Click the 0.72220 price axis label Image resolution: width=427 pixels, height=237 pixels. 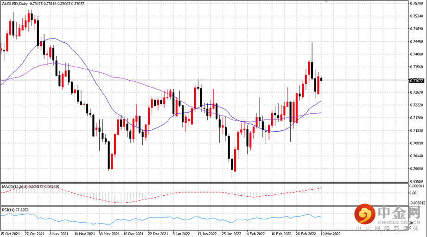(x=417, y=105)
